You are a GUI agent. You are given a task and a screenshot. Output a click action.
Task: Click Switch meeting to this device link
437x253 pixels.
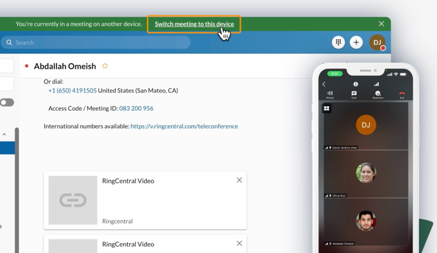(x=194, y=24)
